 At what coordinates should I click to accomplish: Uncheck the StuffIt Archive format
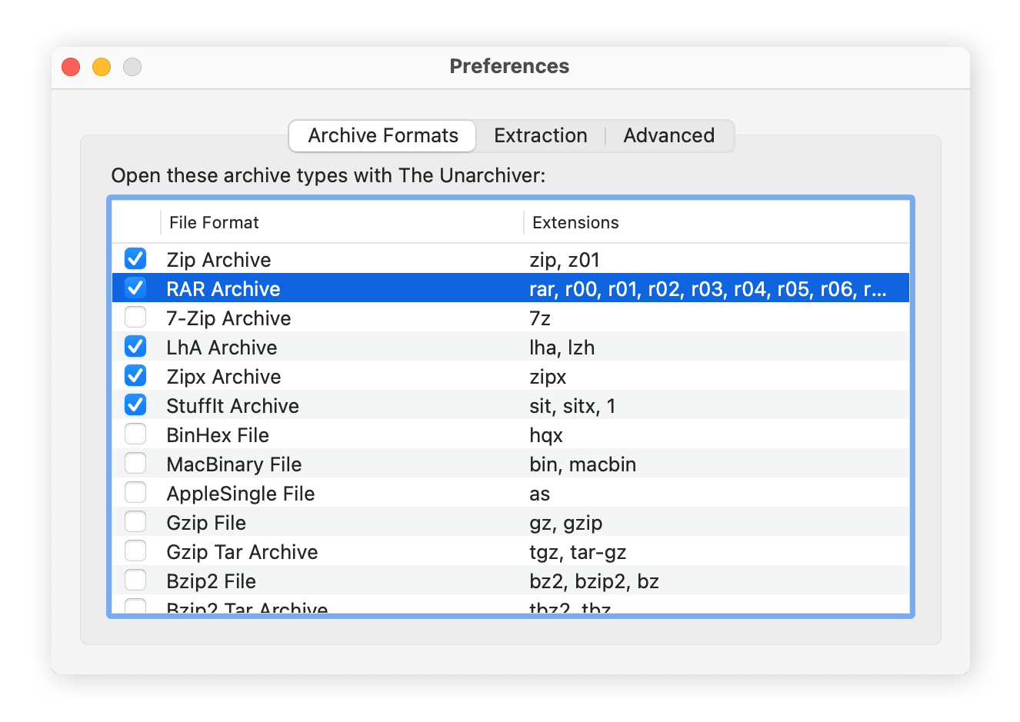coord(135,404)
